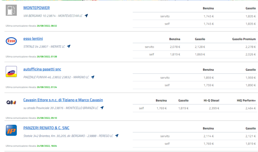Open the Cavasin Ettore s.n.c. link
The width and height of the screenshot is (258, 152).
(63, 100)
